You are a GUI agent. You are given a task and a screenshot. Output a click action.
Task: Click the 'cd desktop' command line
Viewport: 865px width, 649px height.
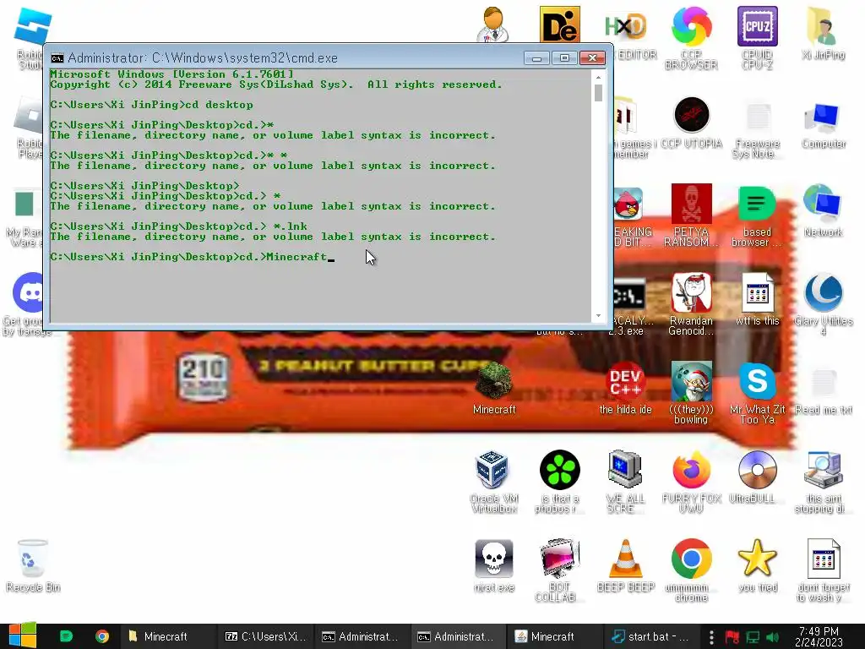(x=219, y=105)
